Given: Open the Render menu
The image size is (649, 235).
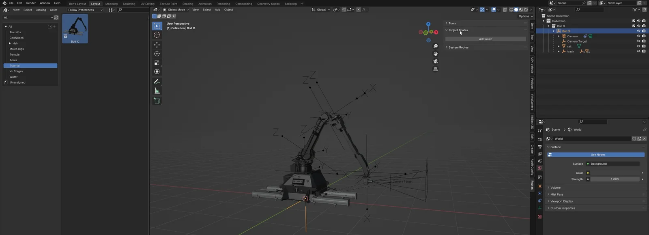Looking at the screenshot, I should click(x=31, y=3).
